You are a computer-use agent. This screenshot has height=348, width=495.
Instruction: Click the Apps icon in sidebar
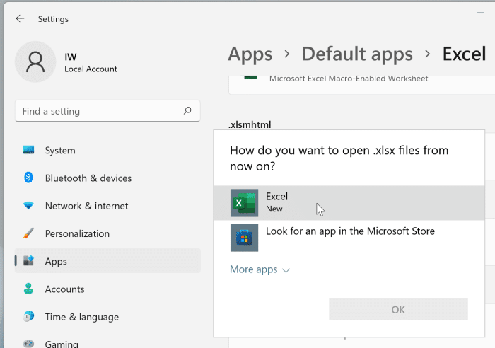pyautogui.click(x=28, y=261)
